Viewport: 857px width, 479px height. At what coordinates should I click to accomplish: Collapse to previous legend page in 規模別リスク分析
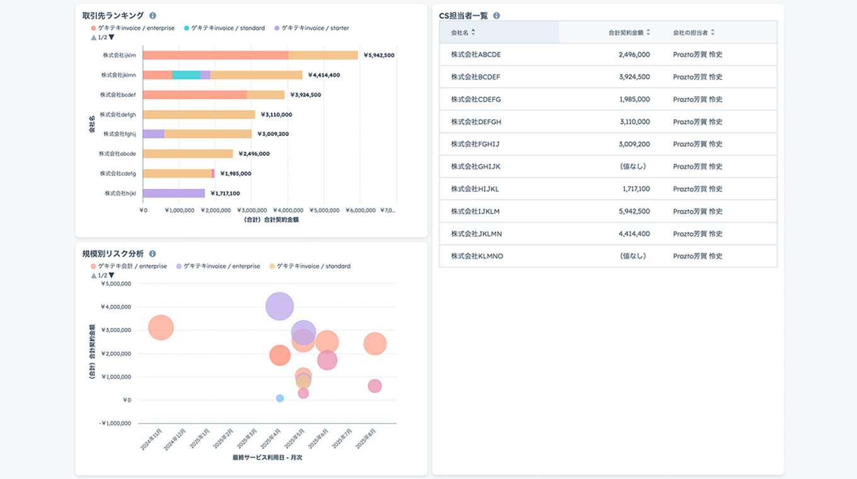[94, 276]
